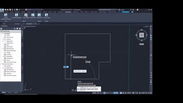
Task: Expand Survey tree node
Action: tap(3, 60)
